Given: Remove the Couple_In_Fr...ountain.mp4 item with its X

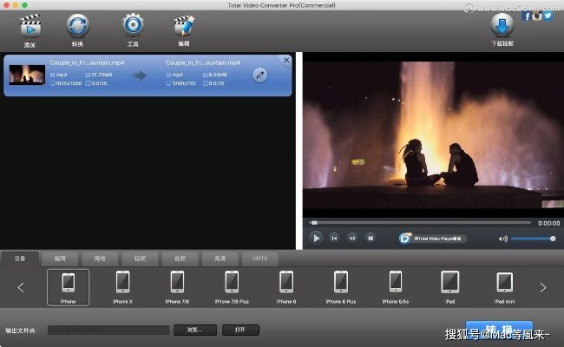Looking at the screenshot, I should click(x=286, y=60).
